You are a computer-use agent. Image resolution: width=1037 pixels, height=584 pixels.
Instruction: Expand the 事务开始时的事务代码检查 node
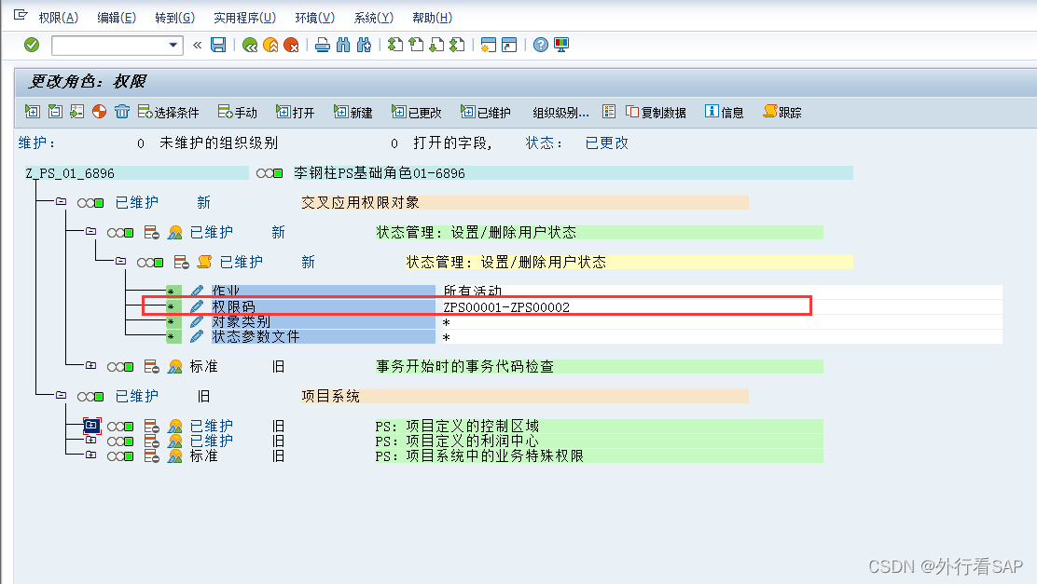(x=90, y=365)
